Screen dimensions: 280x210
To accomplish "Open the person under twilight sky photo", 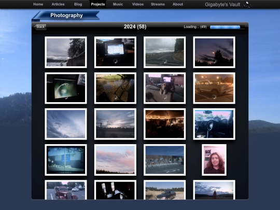I will pyautogui.click(x=214, y=190).
